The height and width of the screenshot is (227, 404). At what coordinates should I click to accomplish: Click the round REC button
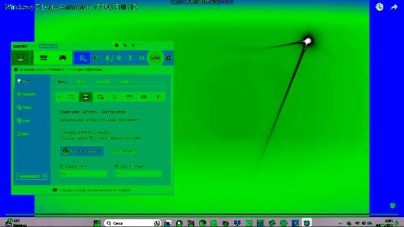[x=155, y=57]
